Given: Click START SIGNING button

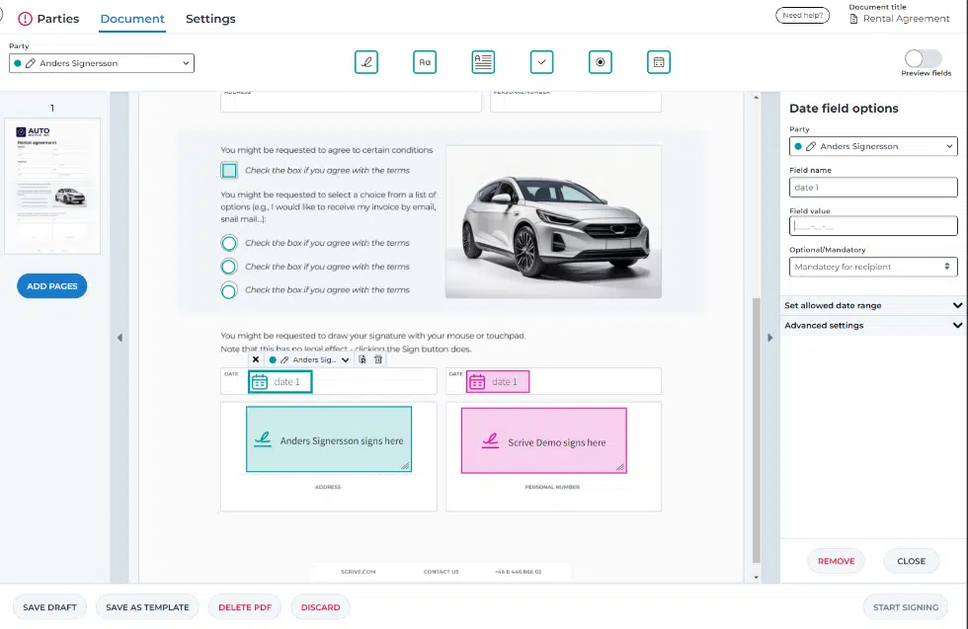Looking at the screenshot, I should 906,607.
